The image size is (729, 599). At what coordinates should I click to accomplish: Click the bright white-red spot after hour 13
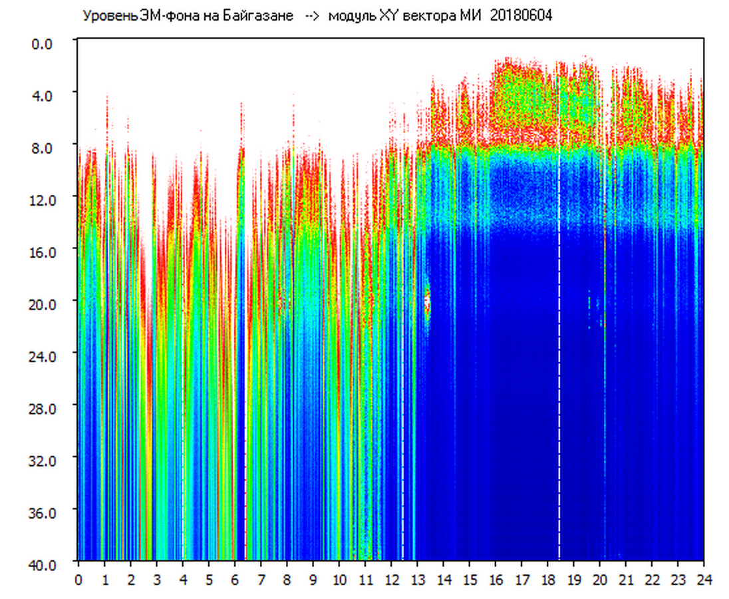[x=427, y=303]
